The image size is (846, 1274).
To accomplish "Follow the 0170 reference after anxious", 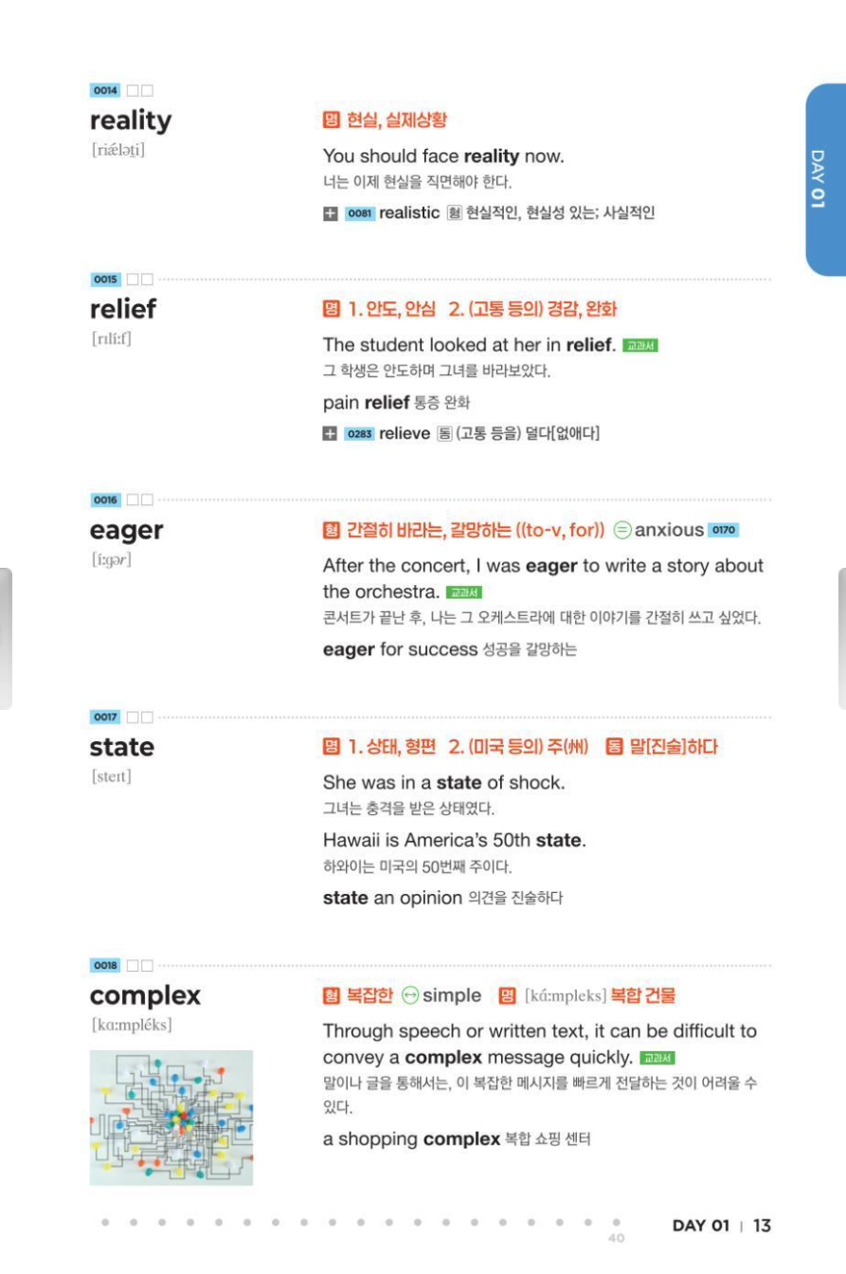I will pos(723,530).
